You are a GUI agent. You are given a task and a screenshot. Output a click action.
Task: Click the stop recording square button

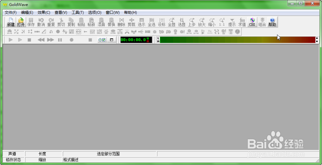[90, 40]
